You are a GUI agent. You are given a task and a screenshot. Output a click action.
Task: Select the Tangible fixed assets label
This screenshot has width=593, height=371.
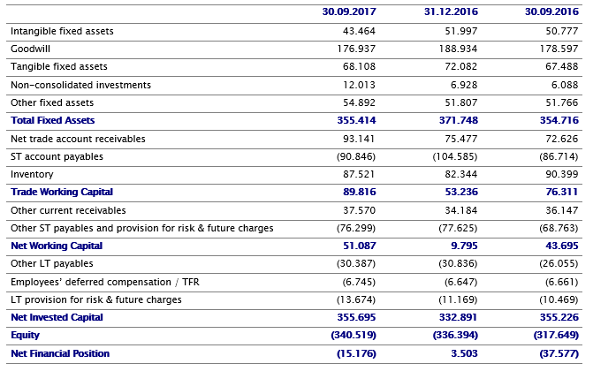click(x=59, y=66)
